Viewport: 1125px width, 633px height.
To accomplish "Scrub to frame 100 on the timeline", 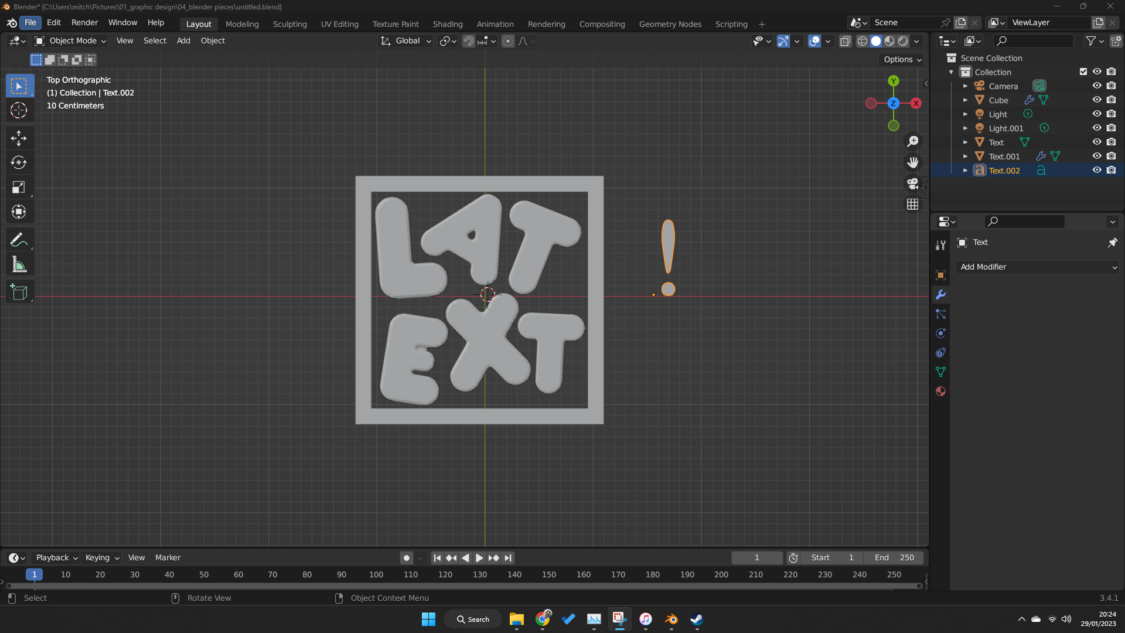I will (x=376, y=574).
